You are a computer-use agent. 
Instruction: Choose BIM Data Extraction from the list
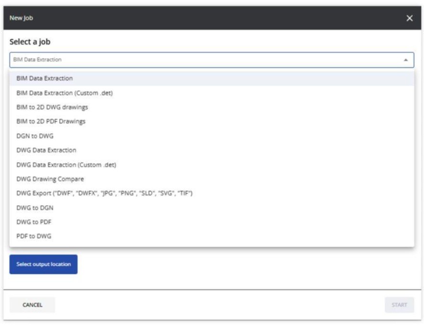coord(44,78)
